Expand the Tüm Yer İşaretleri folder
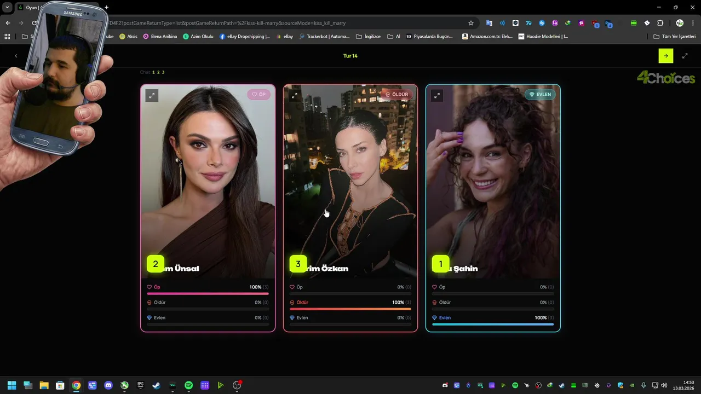Image resolution: width=701 pixels, height=394 pixels. (675, 36)
